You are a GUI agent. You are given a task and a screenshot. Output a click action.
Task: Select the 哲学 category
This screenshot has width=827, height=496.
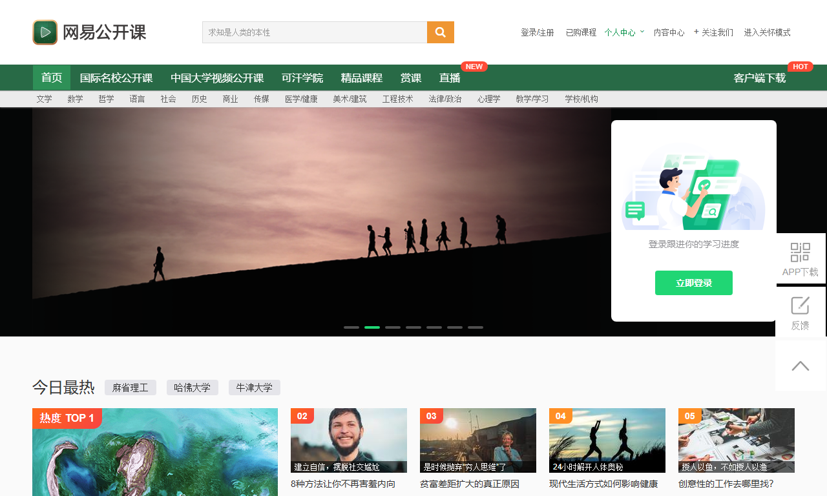pyautogui.click(x=107, y=99)
